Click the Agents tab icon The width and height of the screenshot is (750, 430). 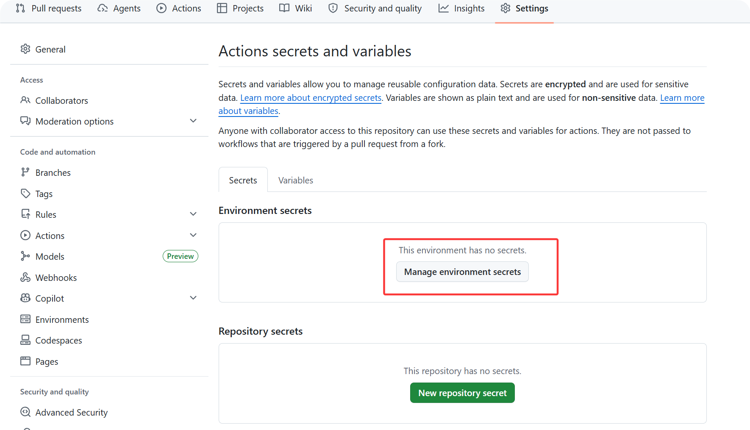point(103,8)
